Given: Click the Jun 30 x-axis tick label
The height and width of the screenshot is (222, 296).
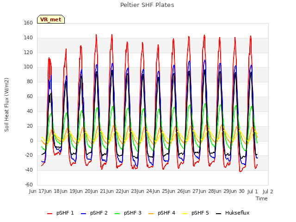Looking at the screenshot, I should pos(237,191).
